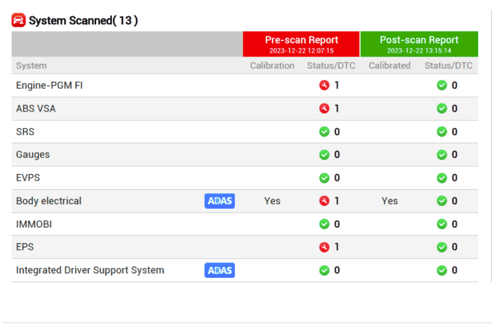Viewport: 498px width, 328px height.
Task: Select the Integrated Driver Support System row
Action: [x=90, y=270]
